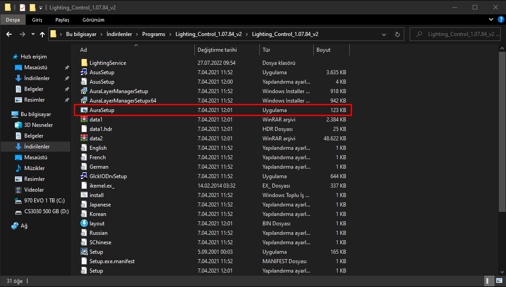Viewport: 506px width, 287px height.
Task: Click the scroll down arrow of file list
Action: (x=502, y=273)
